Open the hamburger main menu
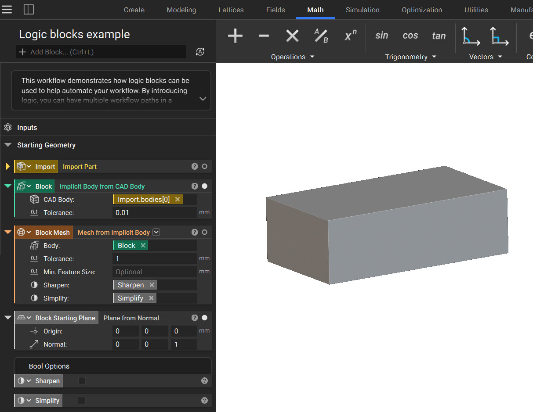The height and width of the screenshot is (412, 533). click(x=7, y=9)
